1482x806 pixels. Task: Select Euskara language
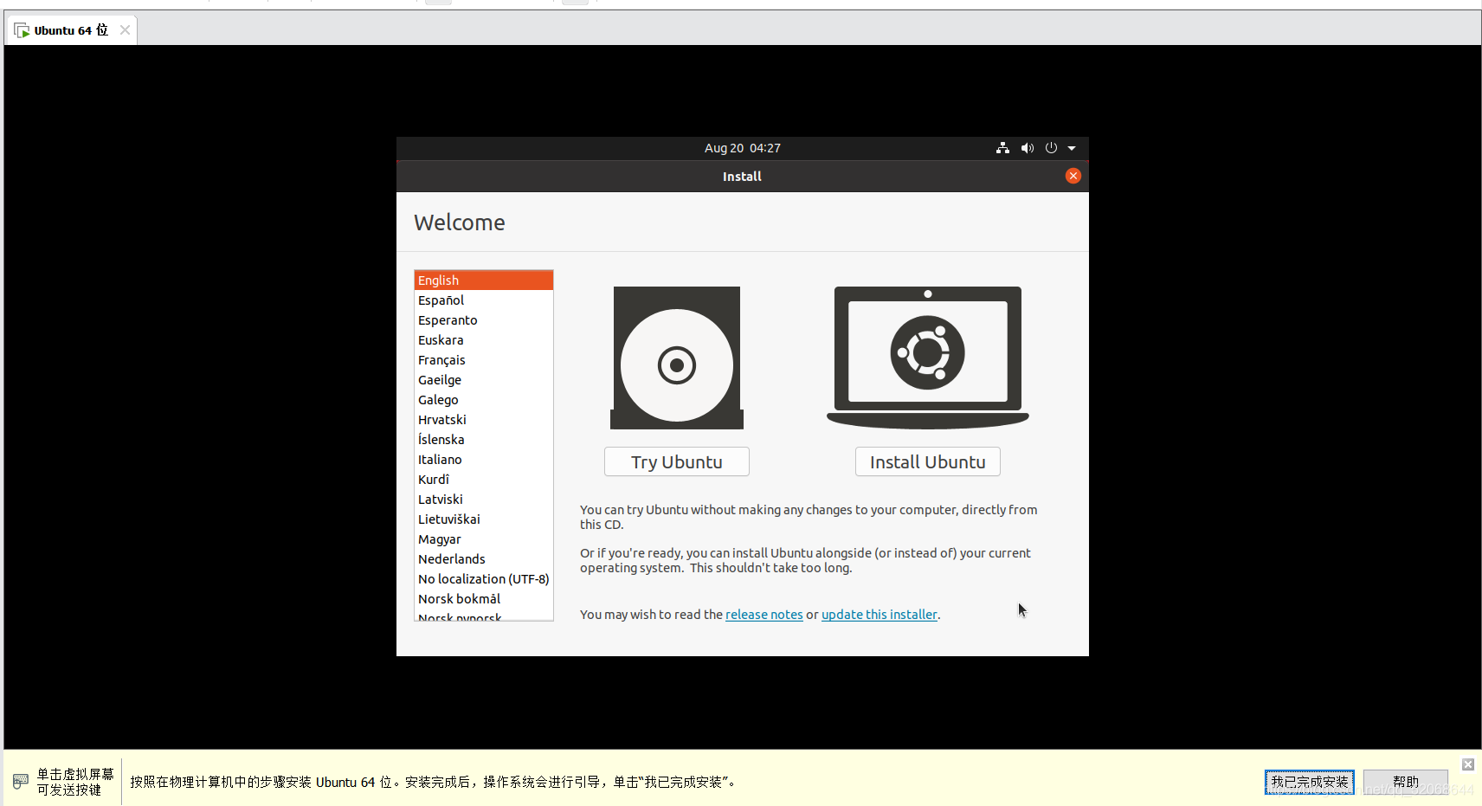484,340
